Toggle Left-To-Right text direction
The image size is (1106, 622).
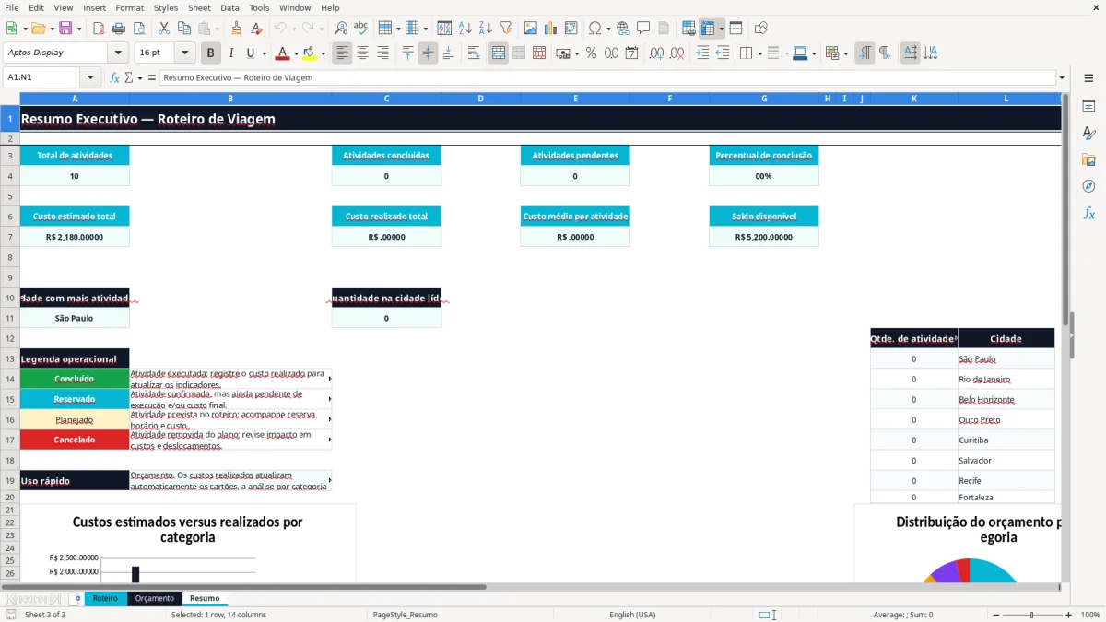tap(865, 53)
